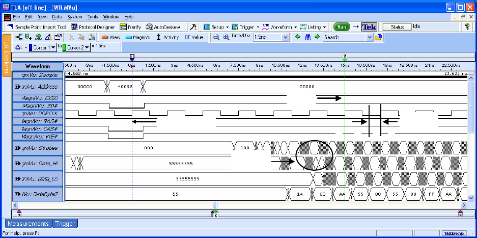Open the Edit menu
Image resolution: width=477 pixels, height=238 pixels.
coord(29,17)
